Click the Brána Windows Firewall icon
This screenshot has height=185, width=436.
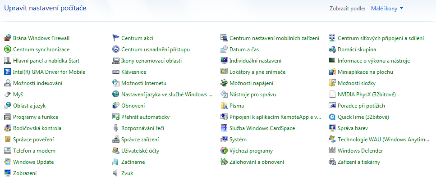point(8,38)
